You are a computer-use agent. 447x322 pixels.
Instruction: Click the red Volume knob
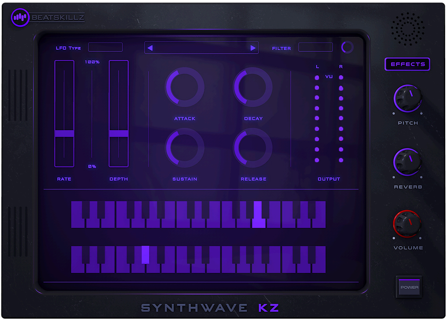pos(407,224)
